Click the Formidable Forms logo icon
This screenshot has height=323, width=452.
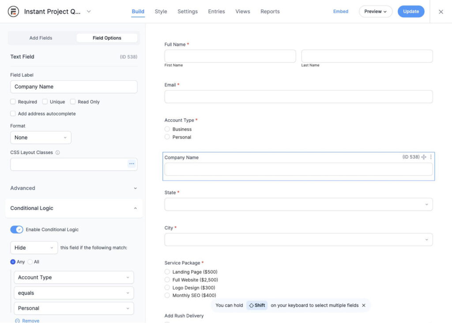[13, 11]
